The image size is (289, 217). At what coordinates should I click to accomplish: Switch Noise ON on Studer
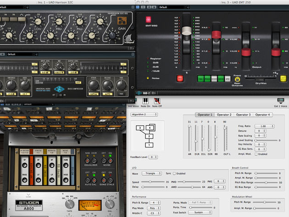111,161
